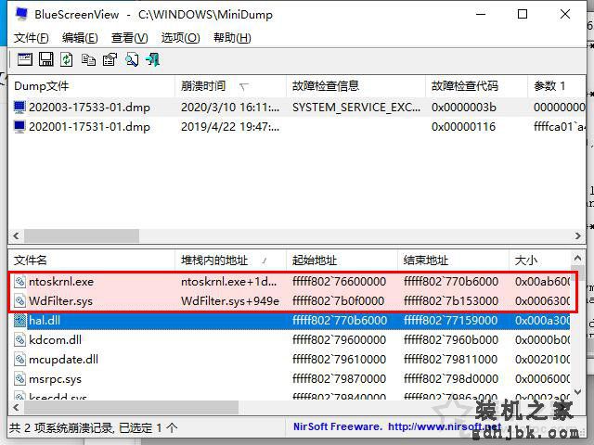Click the WdFilter.sys file icon

[x=19, y=300]
